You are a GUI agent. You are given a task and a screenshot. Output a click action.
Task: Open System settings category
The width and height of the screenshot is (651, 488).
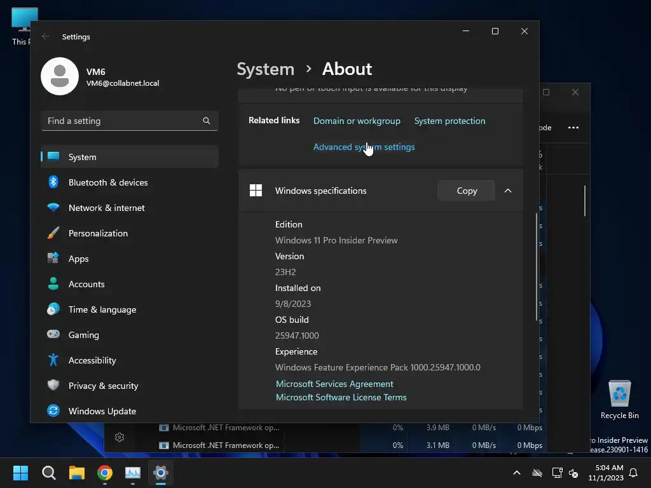pyautogui.click(x=130, y=157)
